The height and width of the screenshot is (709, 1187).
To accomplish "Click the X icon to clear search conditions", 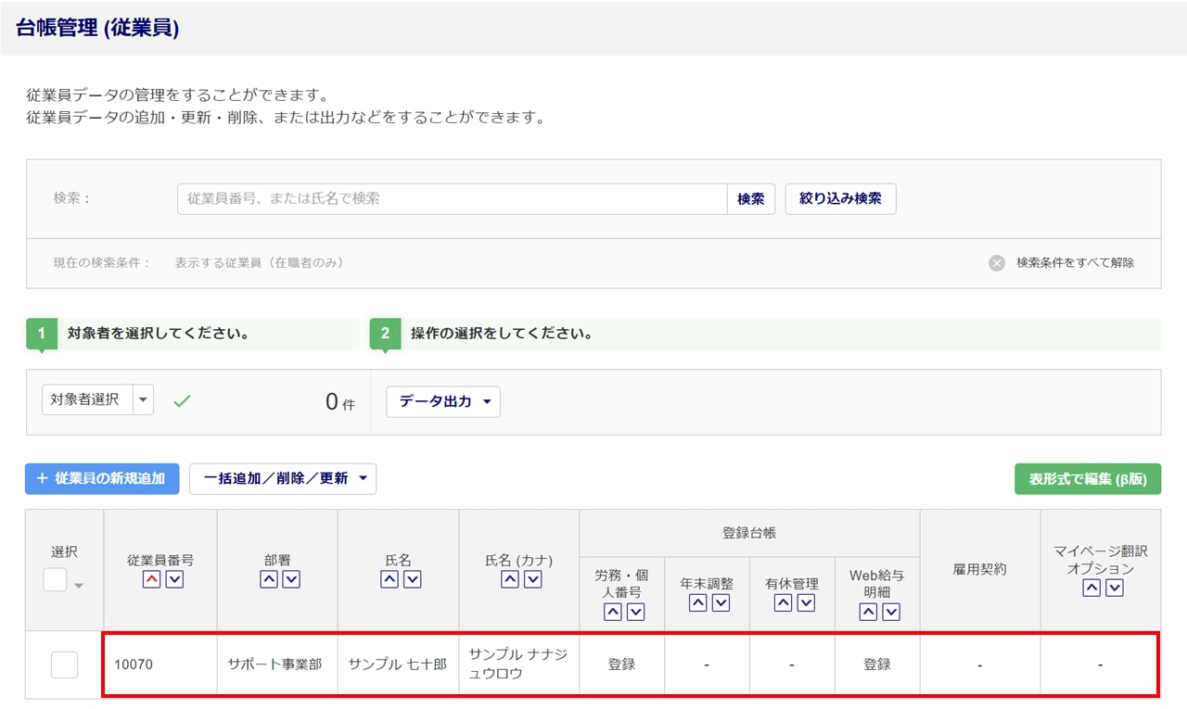I will point(997,263).
